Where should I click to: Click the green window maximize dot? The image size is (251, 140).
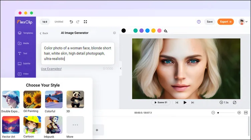(x=31, y=13)
